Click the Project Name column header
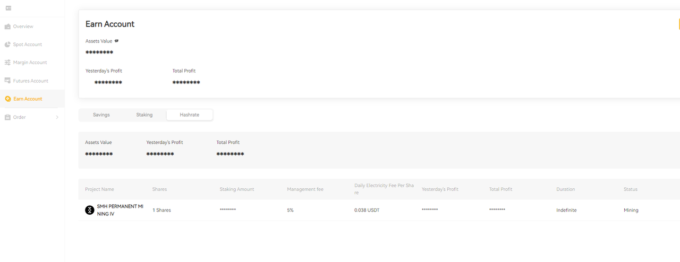 click(99, 189)
